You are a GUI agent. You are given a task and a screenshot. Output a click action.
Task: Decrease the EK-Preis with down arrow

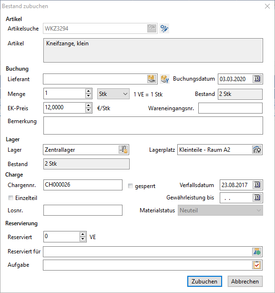pyautogui.click(x=89, y=110)
